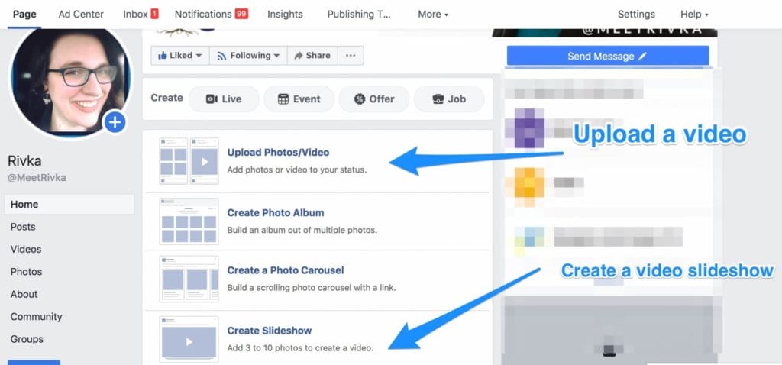The width and height of the screenshot is (782, 365).
Task: Switch to the Insights tab
Action: 284,14
